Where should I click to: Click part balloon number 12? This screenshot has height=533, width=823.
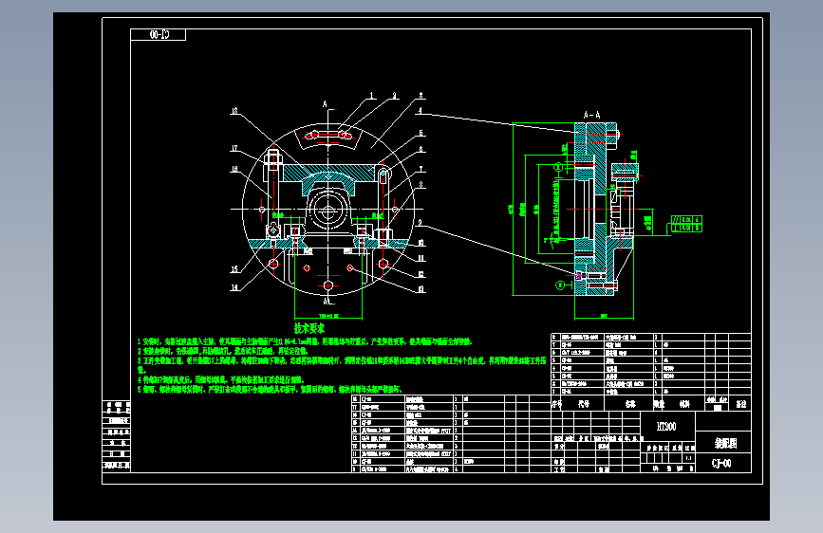click(x=421, y=274)
